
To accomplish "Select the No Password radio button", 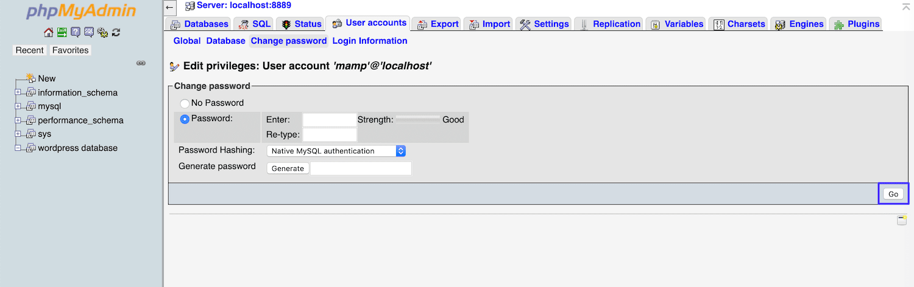I will coord(185,103).
